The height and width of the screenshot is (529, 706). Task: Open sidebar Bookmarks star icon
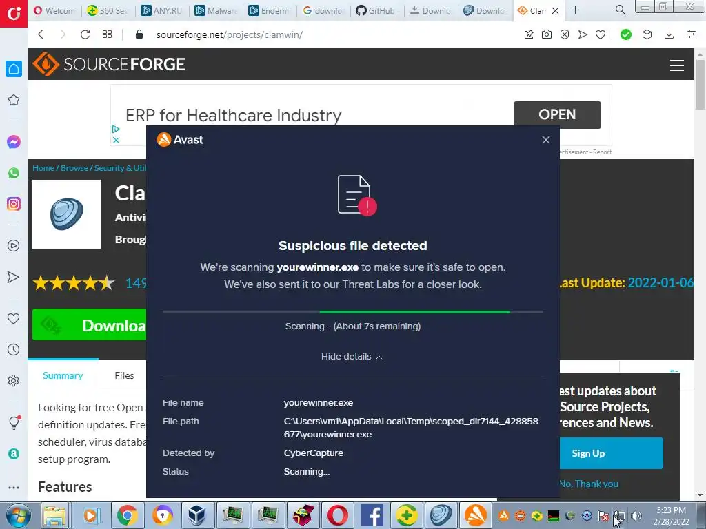(x=14, y=100)
